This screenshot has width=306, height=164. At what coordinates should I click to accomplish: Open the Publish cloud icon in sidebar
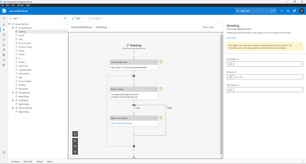click(4, 60)
